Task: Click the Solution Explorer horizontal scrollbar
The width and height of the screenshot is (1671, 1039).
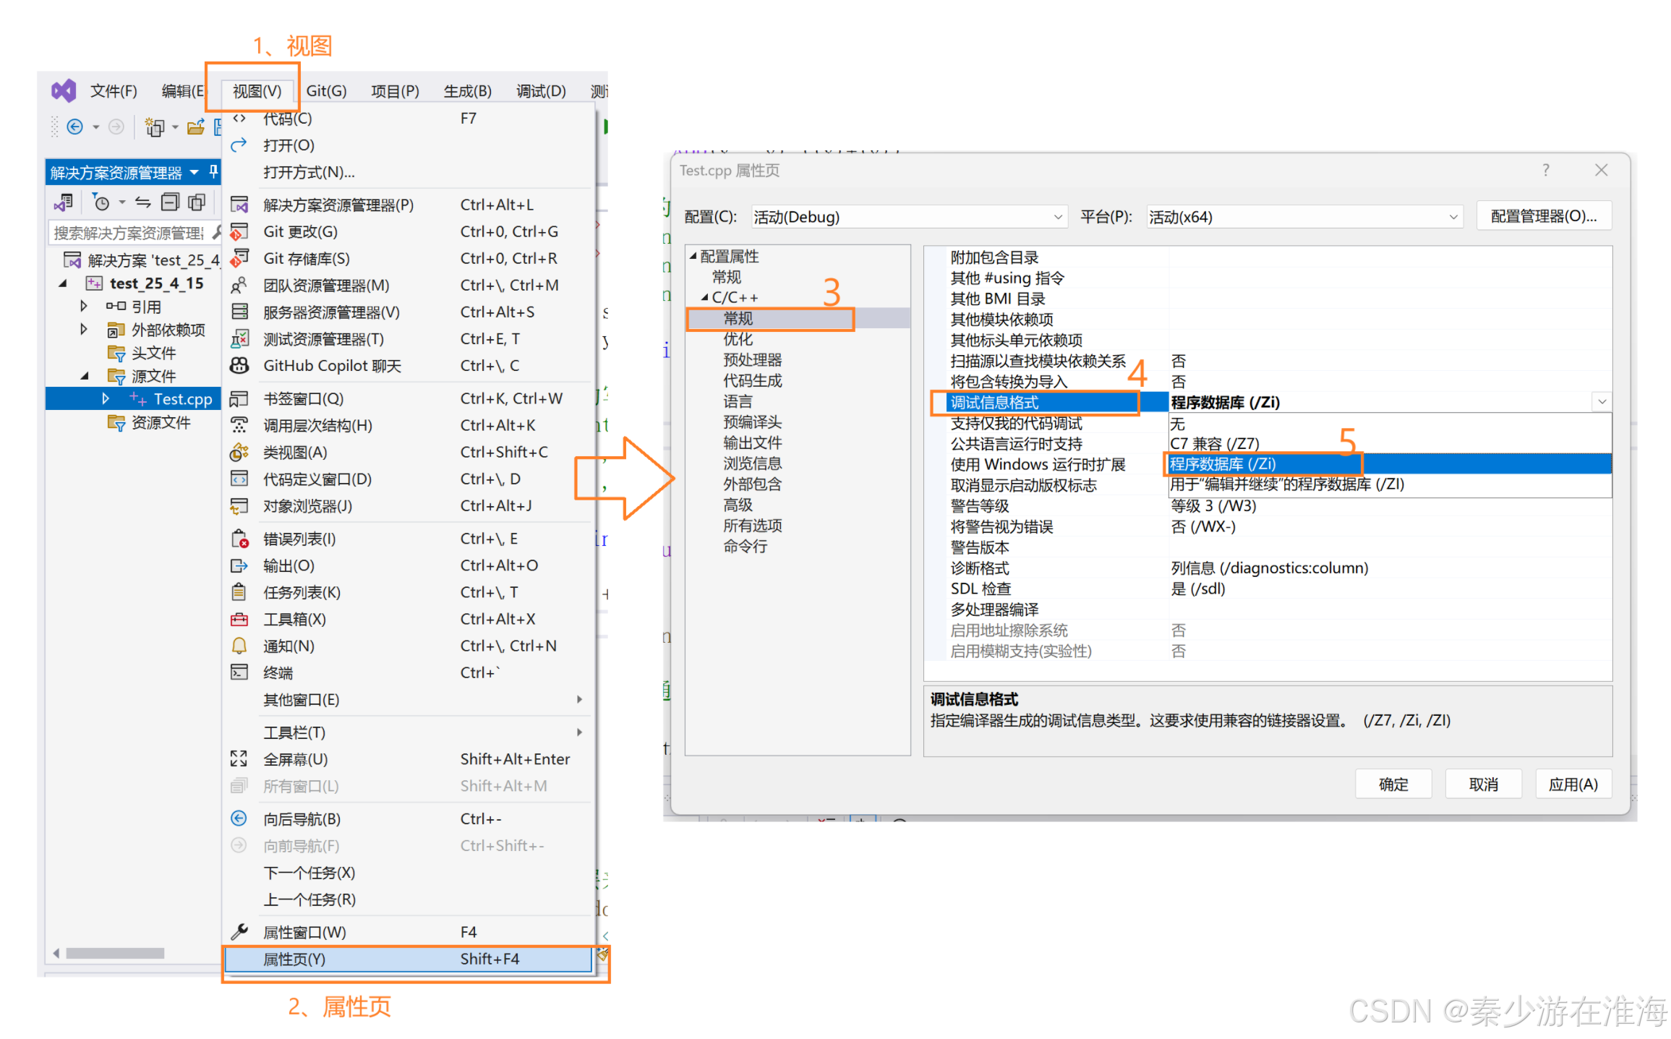Action: tap(115, 953)
